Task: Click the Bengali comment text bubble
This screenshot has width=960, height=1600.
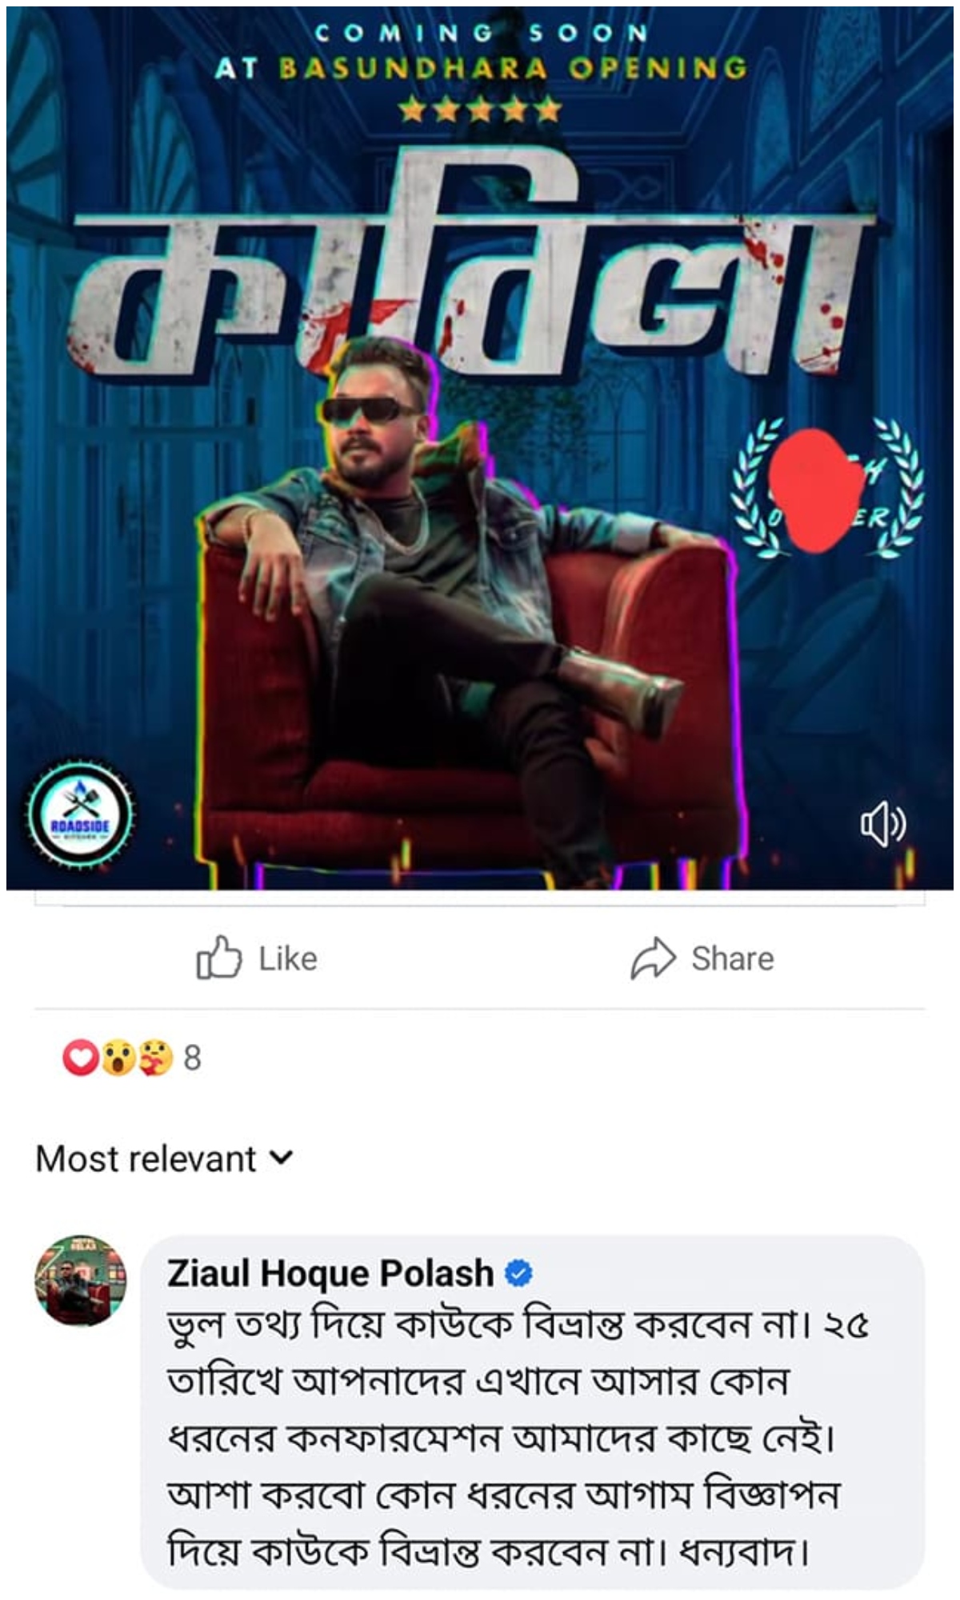Action: click(533, 1412)
